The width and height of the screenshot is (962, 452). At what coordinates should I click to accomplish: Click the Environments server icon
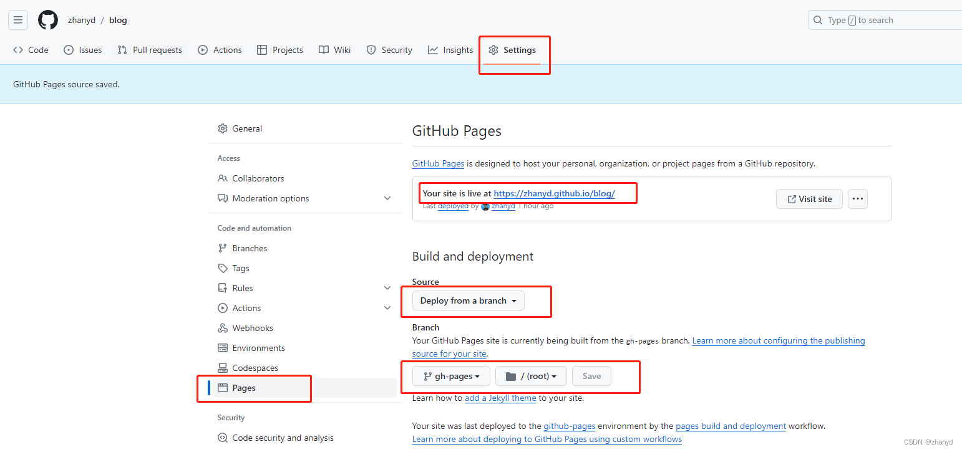(x=223, y=348)
